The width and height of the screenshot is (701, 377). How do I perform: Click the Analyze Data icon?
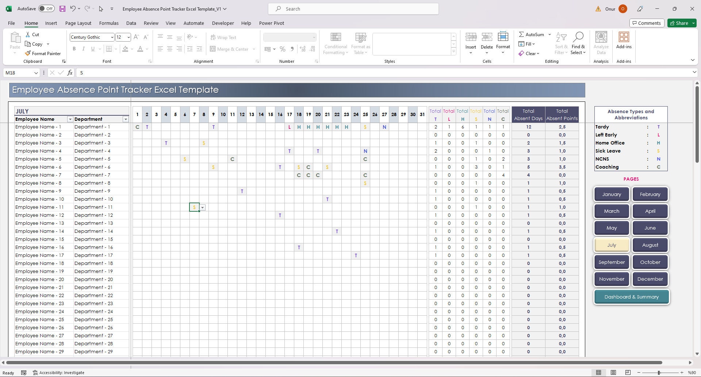click(601, 43)
